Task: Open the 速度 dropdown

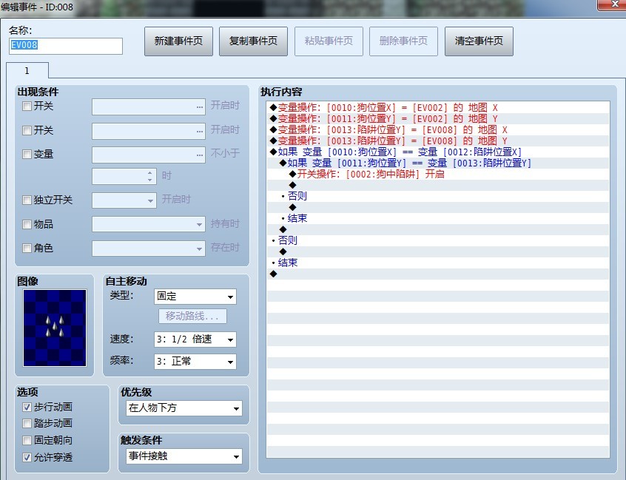Action: click(195, 339)
